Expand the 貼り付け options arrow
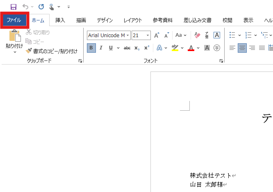273x192 pixels. pyautogui.click(x=15, y=52)
